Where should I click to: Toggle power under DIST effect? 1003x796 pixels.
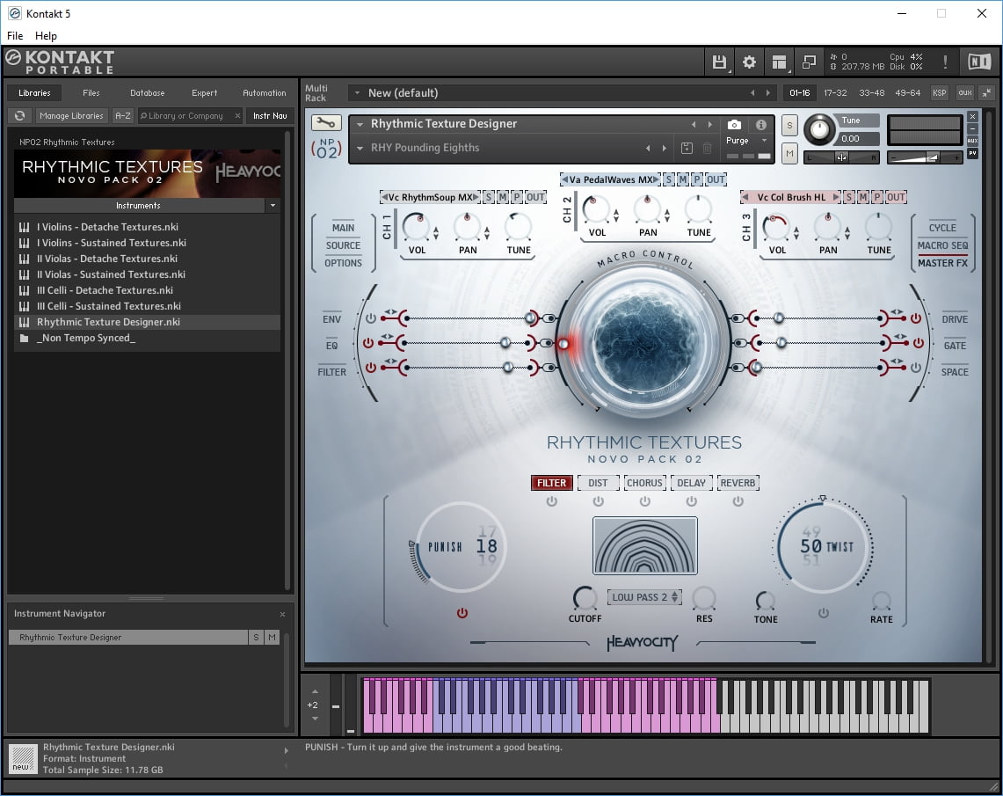coord(598,501)
